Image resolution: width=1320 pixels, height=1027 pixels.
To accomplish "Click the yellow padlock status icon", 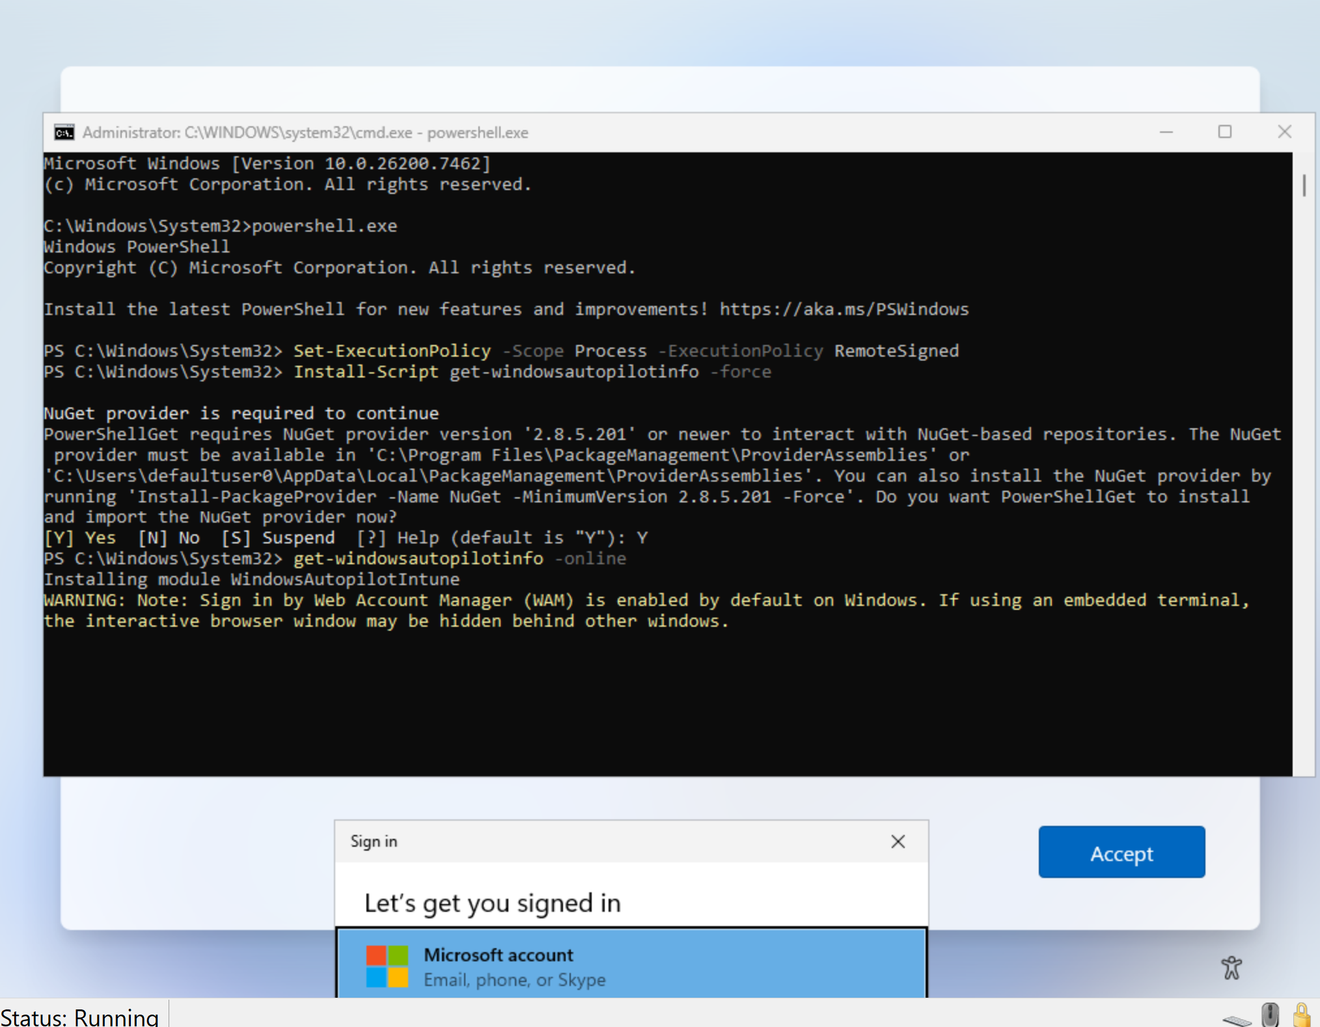I will 1302,1015.
